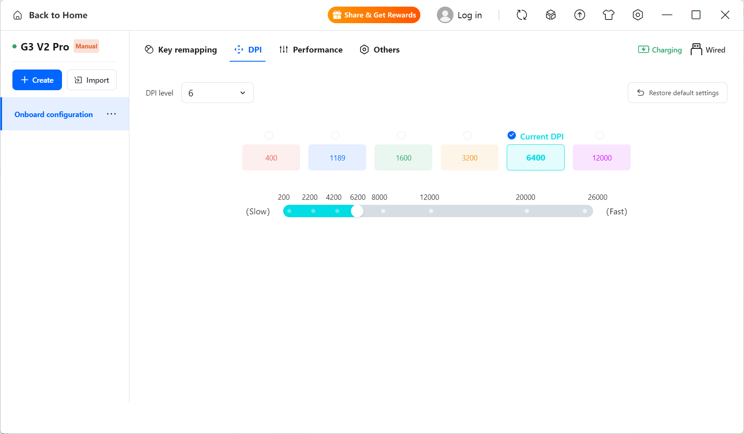Set slider to 26000 dot
744x434 pixels.
[x=585, y=211]
